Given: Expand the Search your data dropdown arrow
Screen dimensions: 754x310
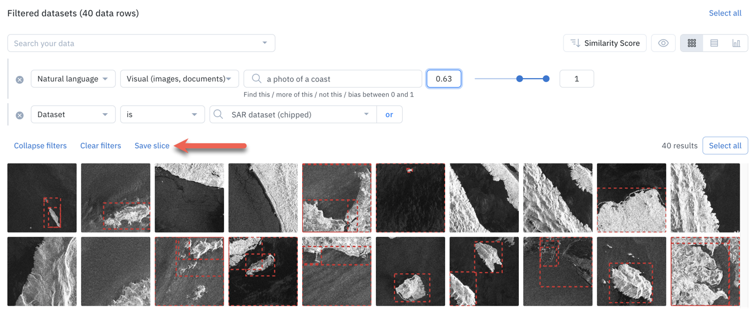Looking at the screenshot, I should click(x=265, y=43).
